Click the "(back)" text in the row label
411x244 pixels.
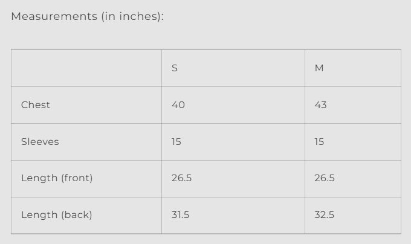point(76,215)
